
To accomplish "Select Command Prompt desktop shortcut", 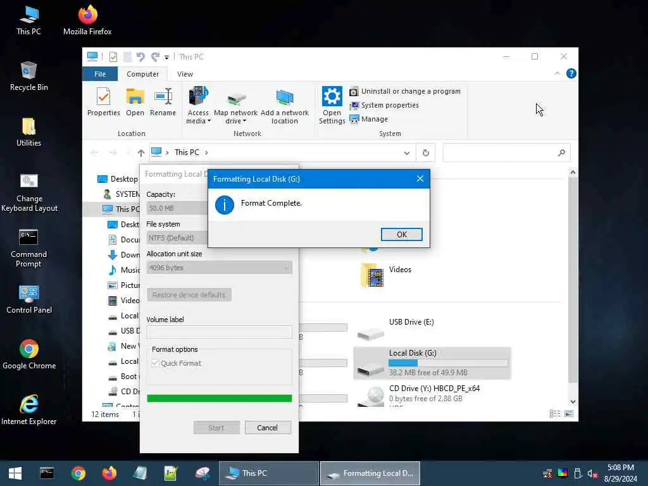I will point(28,248).
